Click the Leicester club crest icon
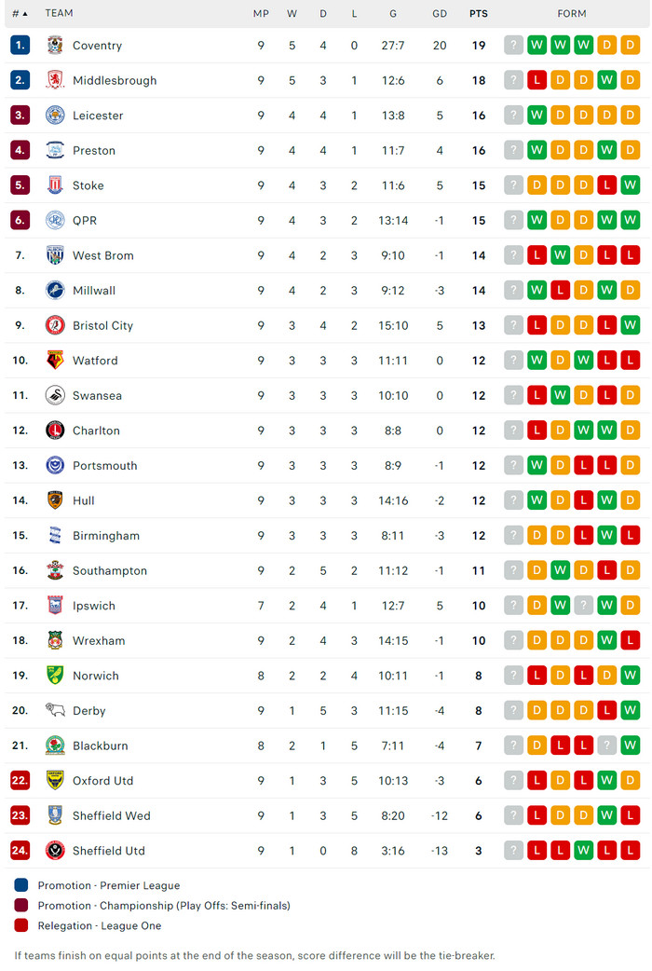Screen dimensions: 652x971 pyautogui.click(x=55, y=116)
